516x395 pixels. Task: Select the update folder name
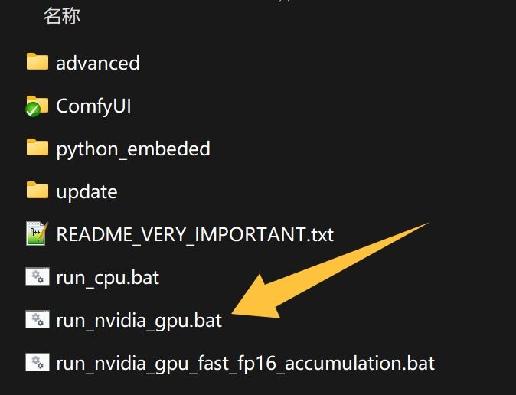87,192
